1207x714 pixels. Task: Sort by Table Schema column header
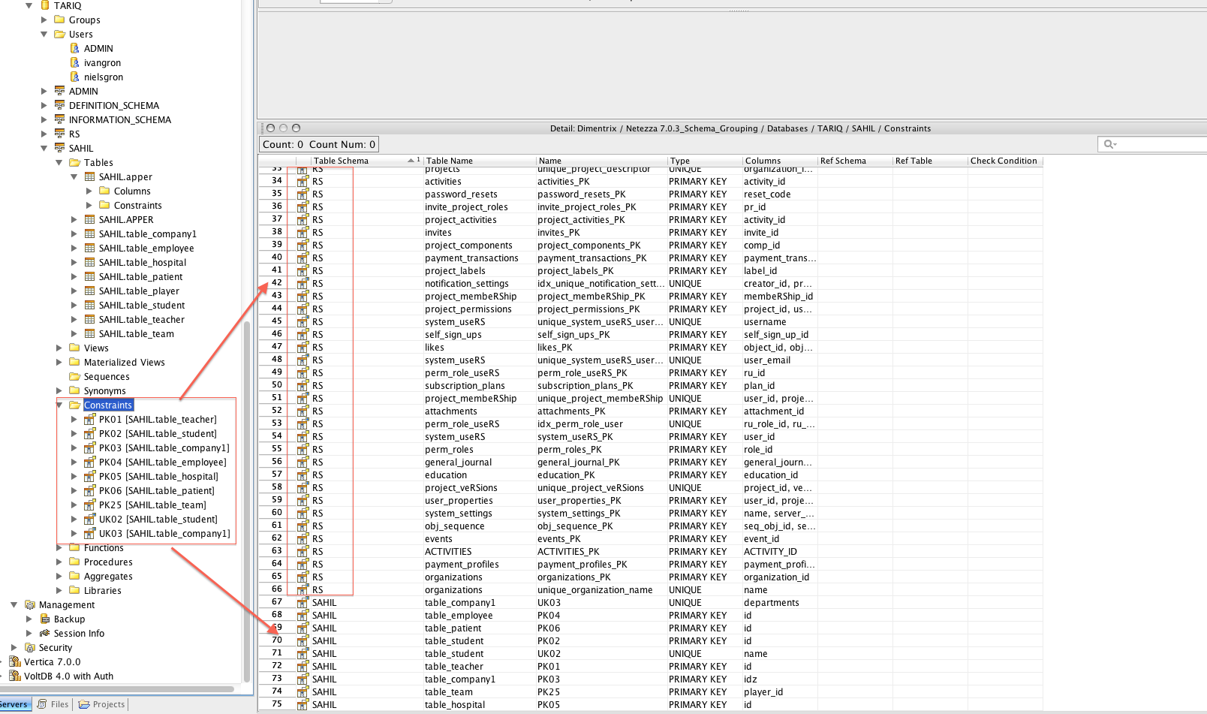point(366,161)
